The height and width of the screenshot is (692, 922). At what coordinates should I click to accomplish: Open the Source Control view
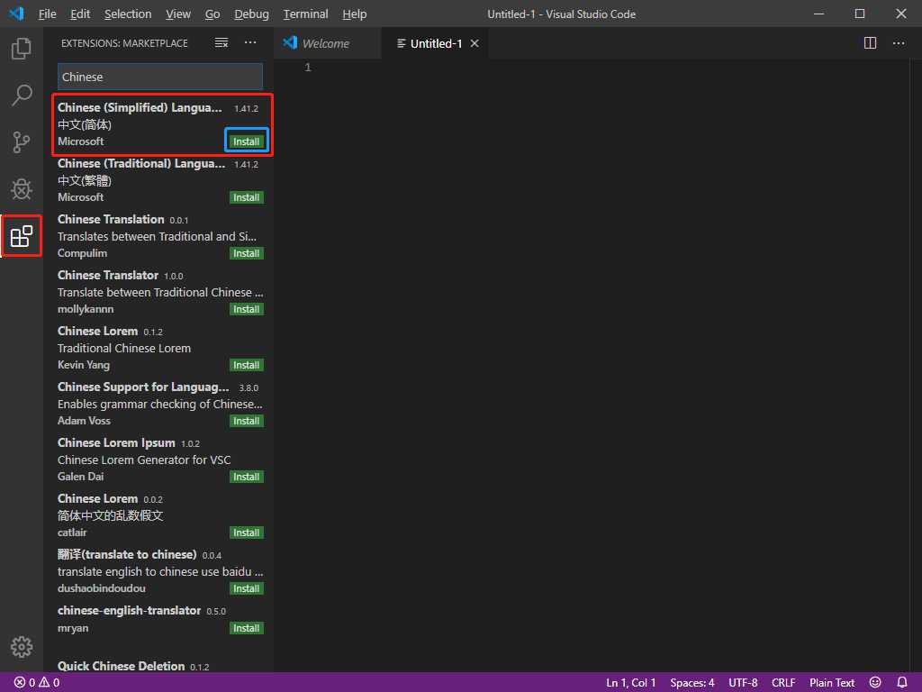(22, 141)
